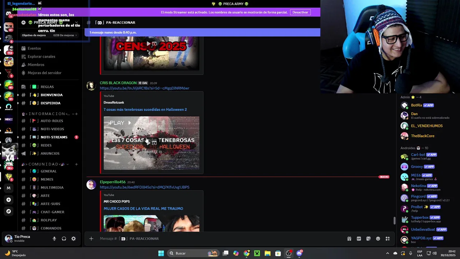This screenshot has height=259, width=460.
Task: Open the emoji picker
Action: coord(378,238)
